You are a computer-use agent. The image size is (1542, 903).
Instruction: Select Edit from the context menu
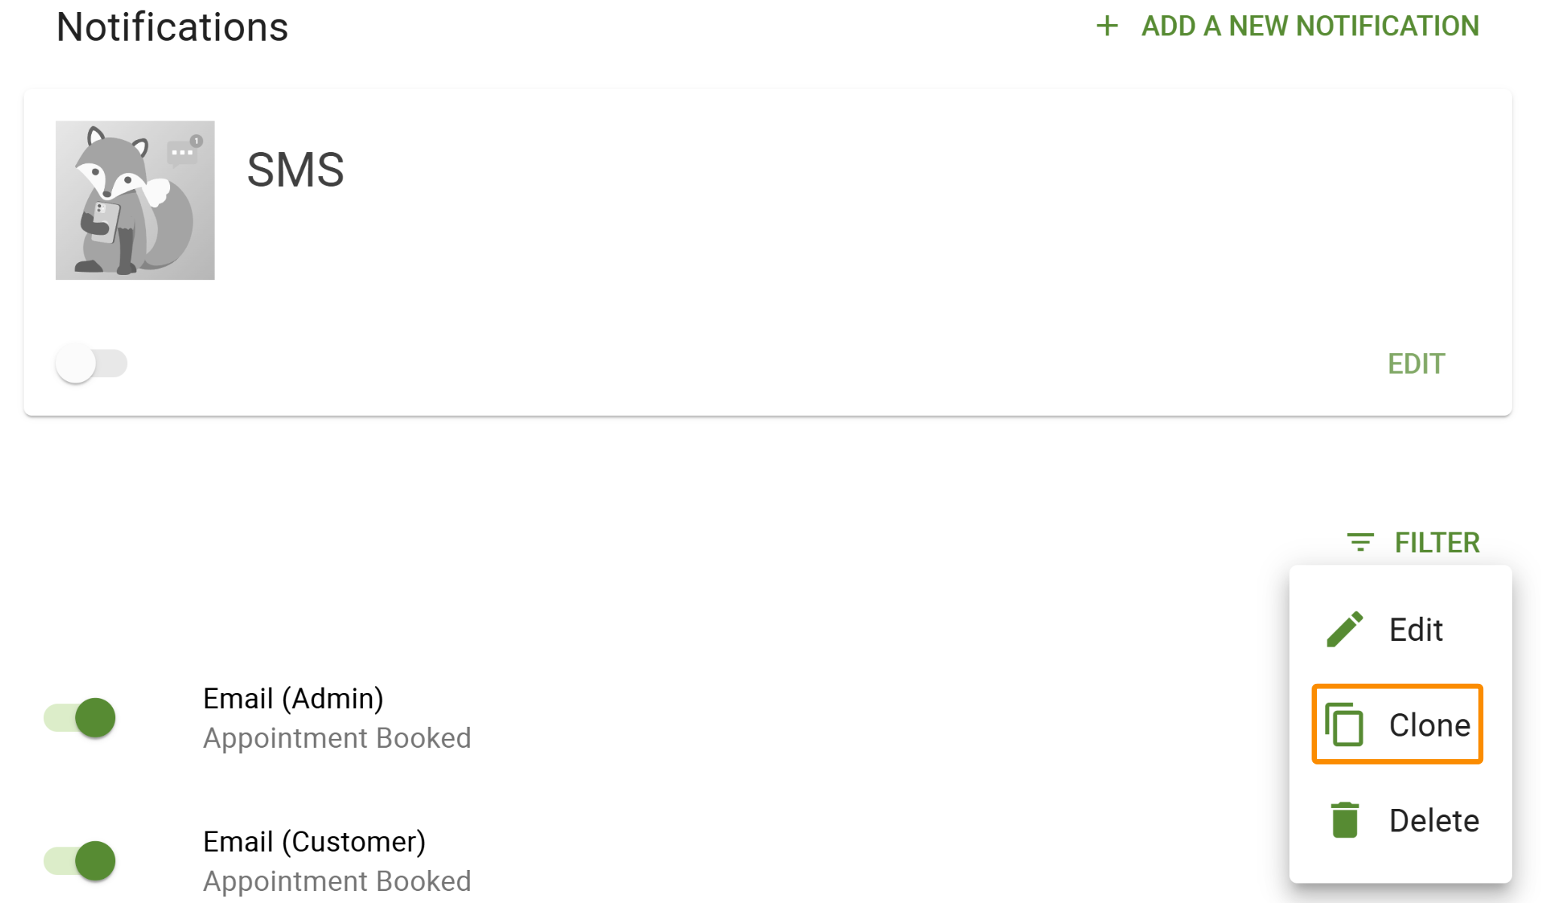pyautogui.click(x=1400, y=630)
